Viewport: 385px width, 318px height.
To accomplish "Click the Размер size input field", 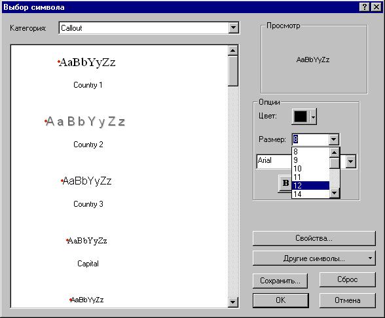I will pos(310,139).
